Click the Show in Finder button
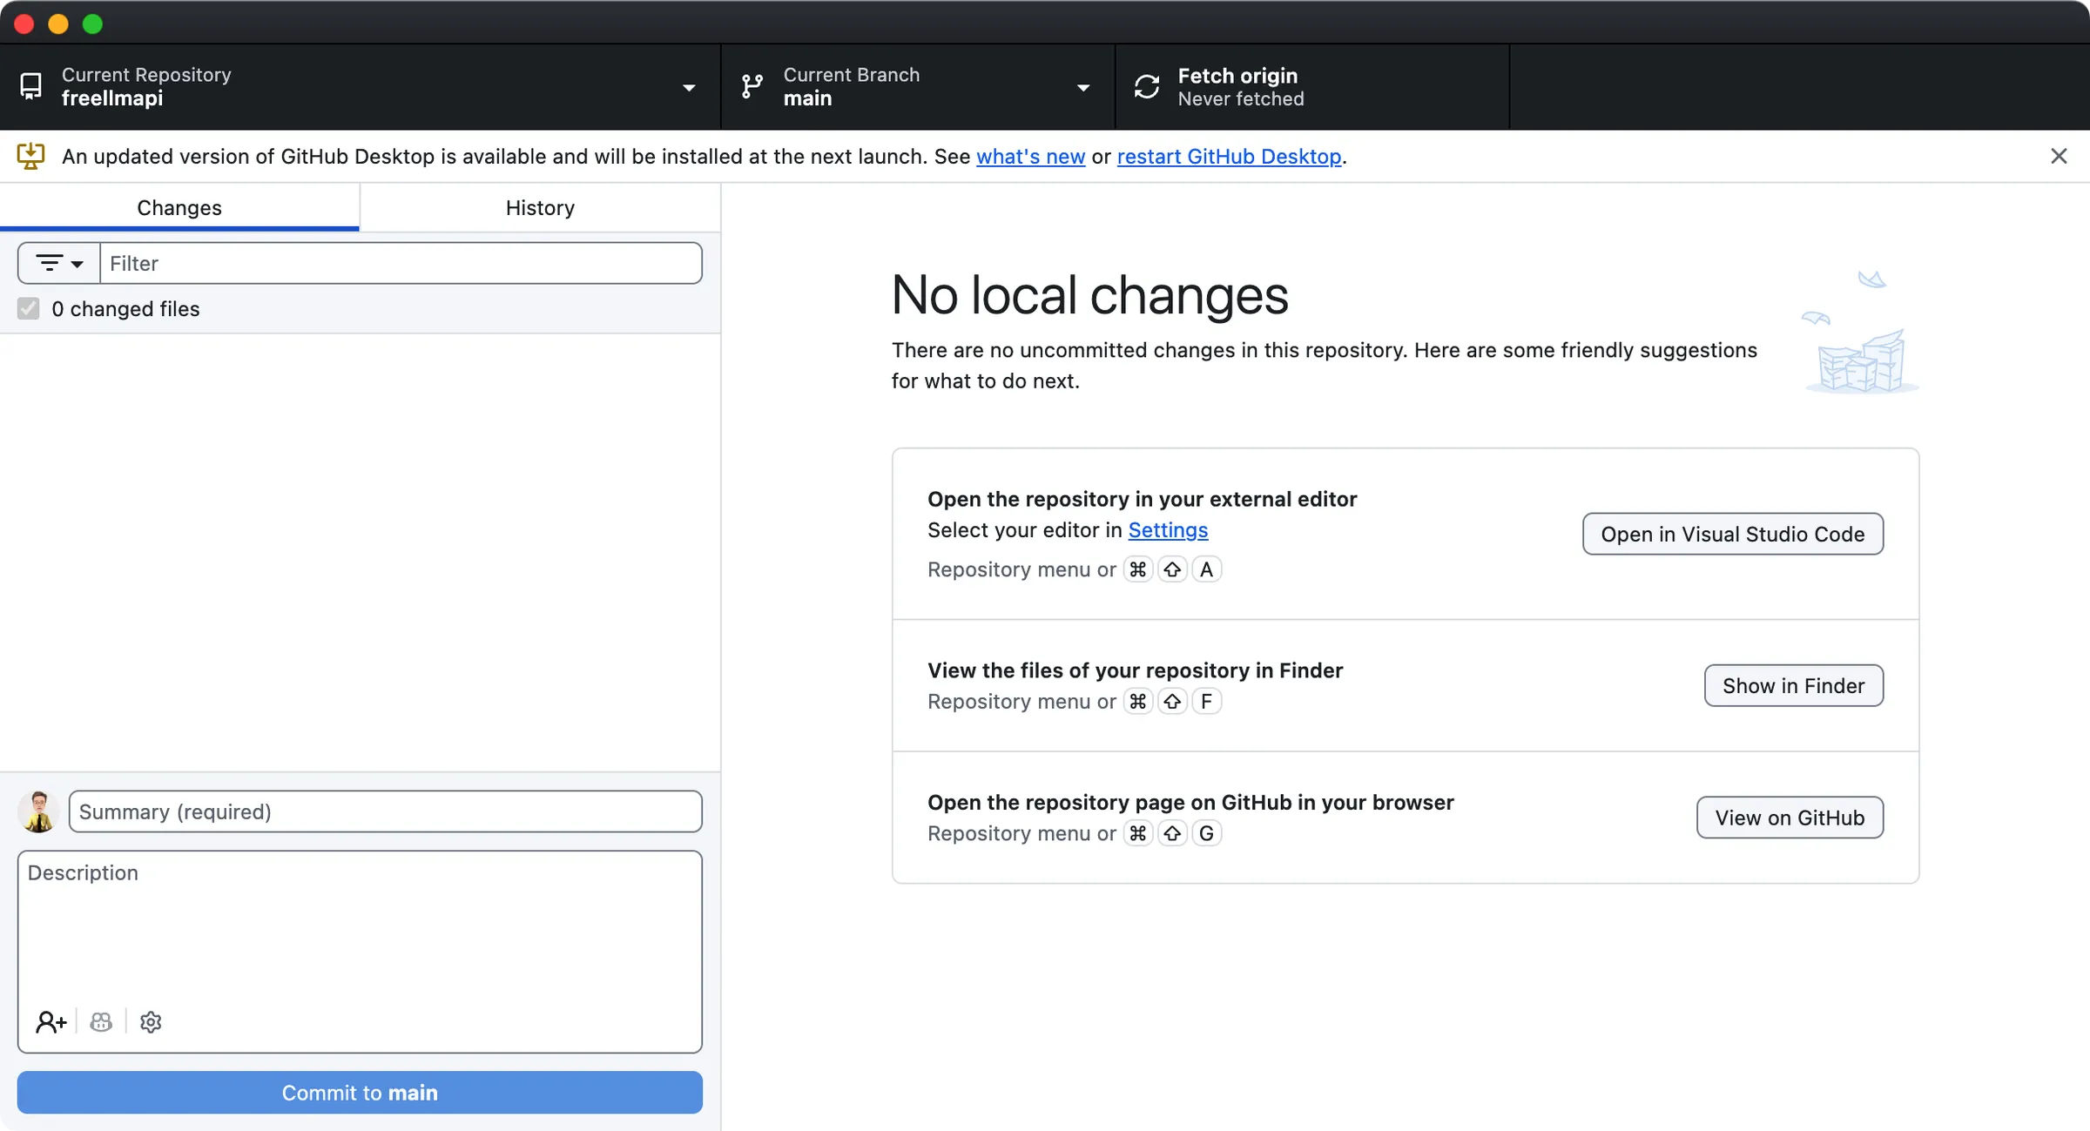 click(x=1794, y=685)
